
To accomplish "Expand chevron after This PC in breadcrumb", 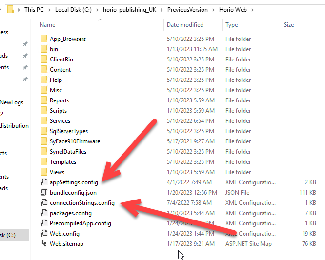I will (49, 10).
